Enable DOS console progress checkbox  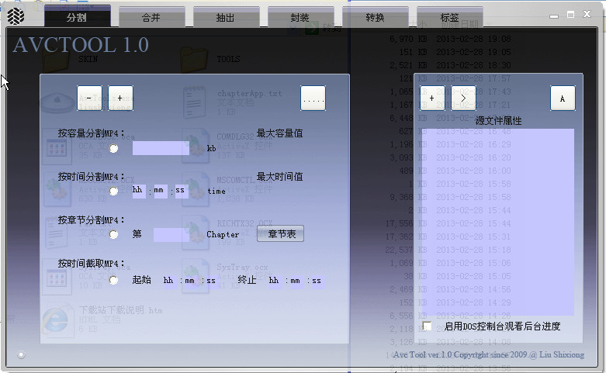427,326
